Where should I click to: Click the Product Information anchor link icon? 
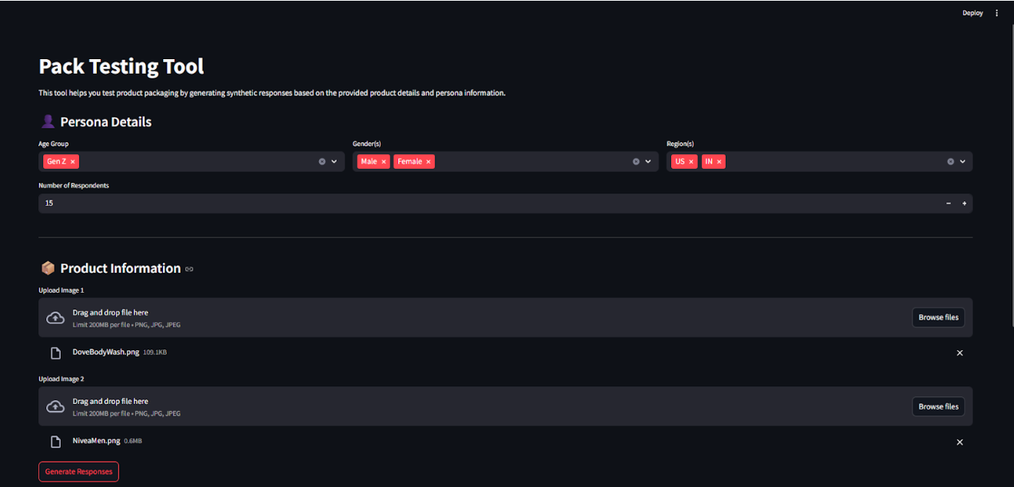(189, 269)
